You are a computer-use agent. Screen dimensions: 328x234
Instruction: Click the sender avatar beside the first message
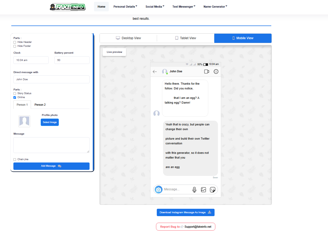click(x=157, y=114)
